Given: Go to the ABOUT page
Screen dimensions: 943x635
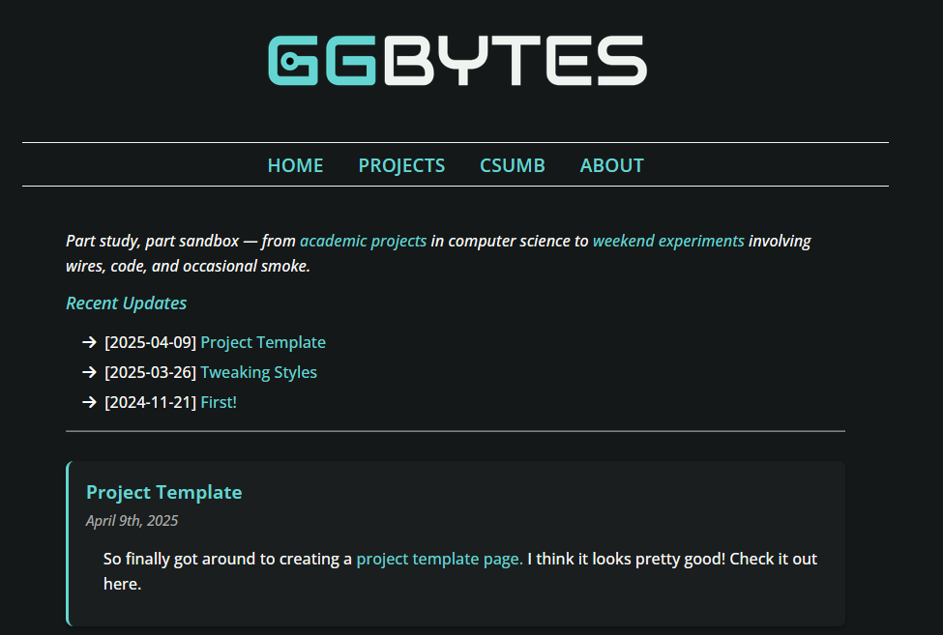Looking at the screenshot, I should point(611,165).
